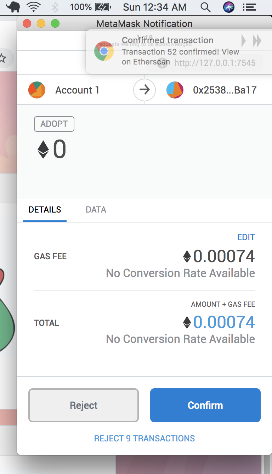Open the Wi-Fi menu bar icon

[x=34, y=7]
